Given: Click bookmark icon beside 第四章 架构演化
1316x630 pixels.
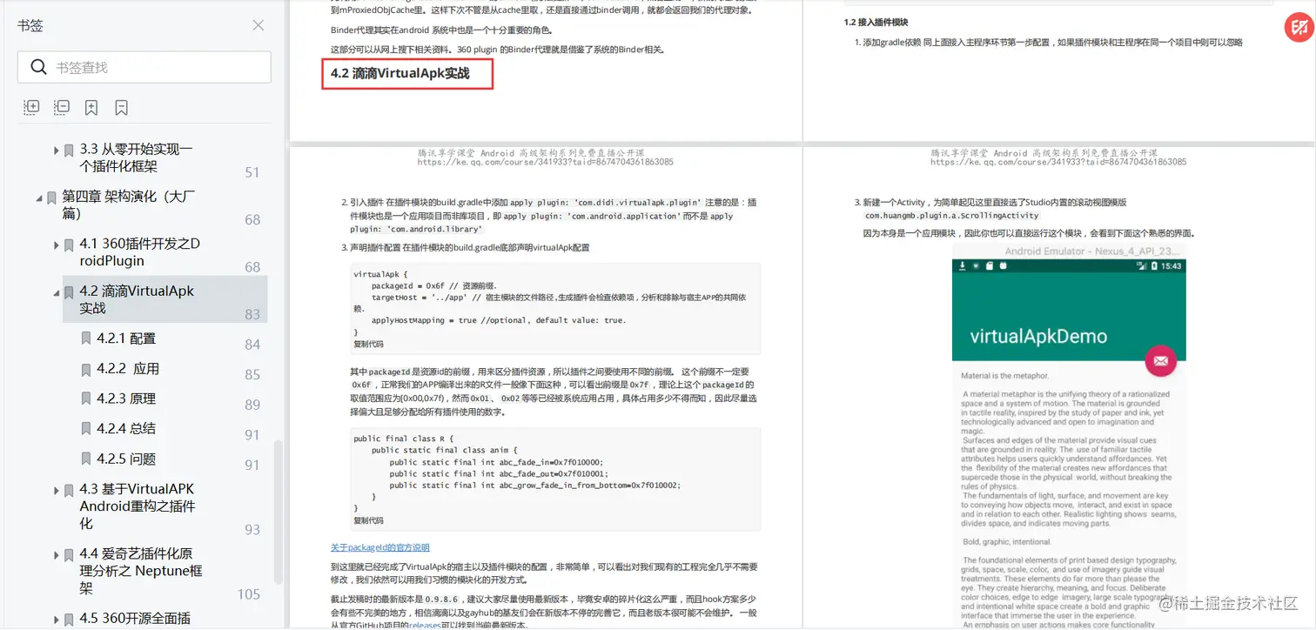Looking at the screenshot, I should coord(51,198).
